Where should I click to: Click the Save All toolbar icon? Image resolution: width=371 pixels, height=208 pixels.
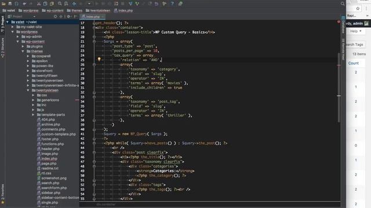point(10,4)
